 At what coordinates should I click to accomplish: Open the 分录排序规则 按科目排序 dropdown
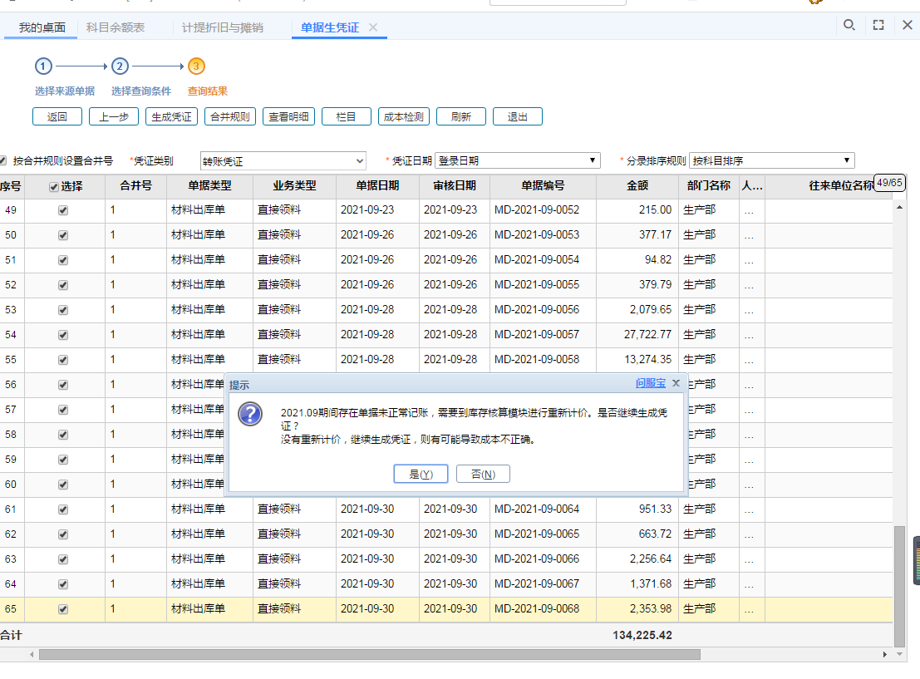pyautogui.click(x=771, y=160)
